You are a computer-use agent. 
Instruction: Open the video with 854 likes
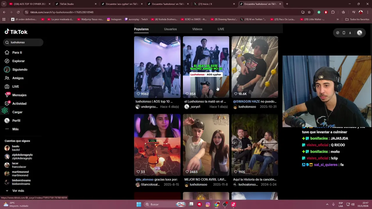[206, 67]
